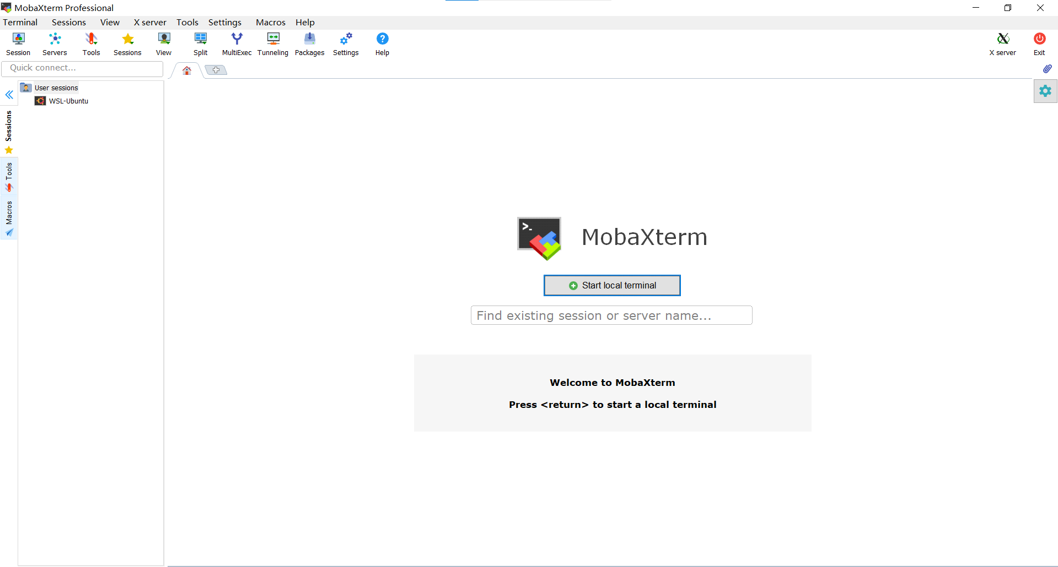The width and height of the screenshot is (1058, 567).
Task: Toggle the X server toolbar icon
Action: [1002, 44]
